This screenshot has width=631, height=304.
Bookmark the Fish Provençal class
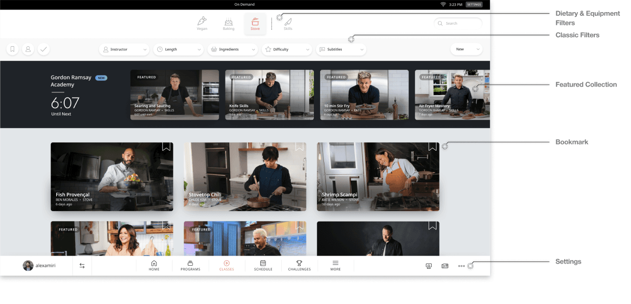[x=166, y=147]
